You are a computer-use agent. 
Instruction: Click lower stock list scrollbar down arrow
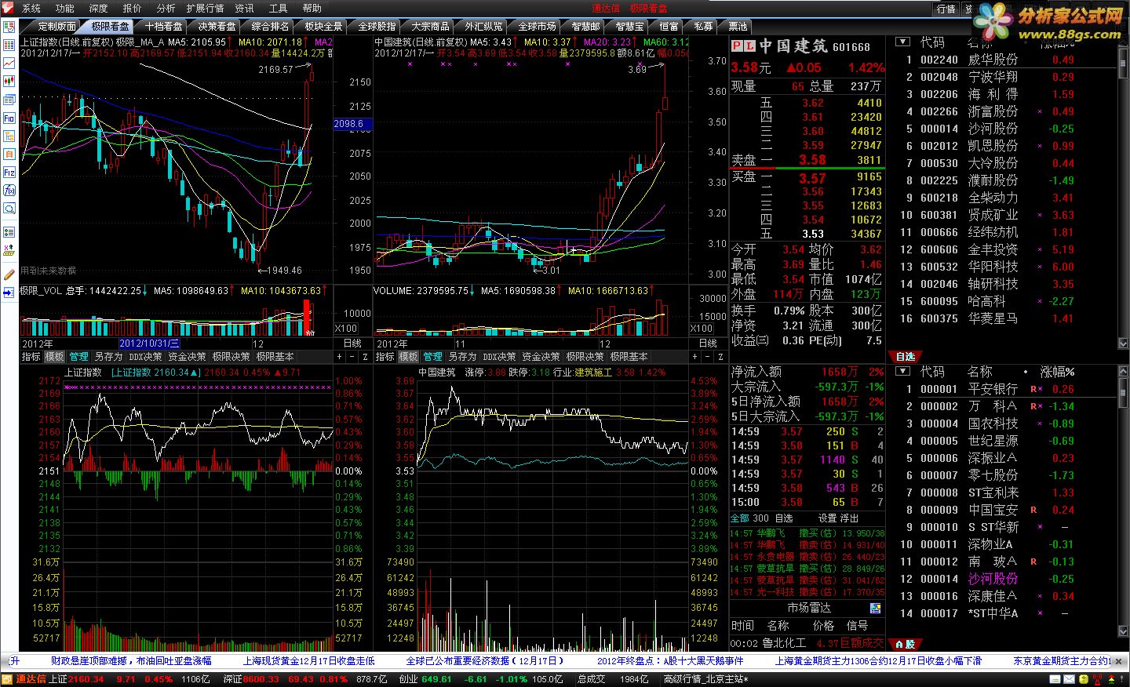click(1123, 631)
